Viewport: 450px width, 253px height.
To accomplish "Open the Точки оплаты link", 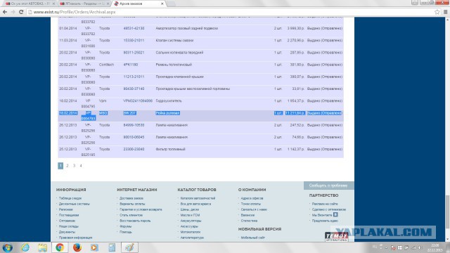I will (x=251, y=204).
